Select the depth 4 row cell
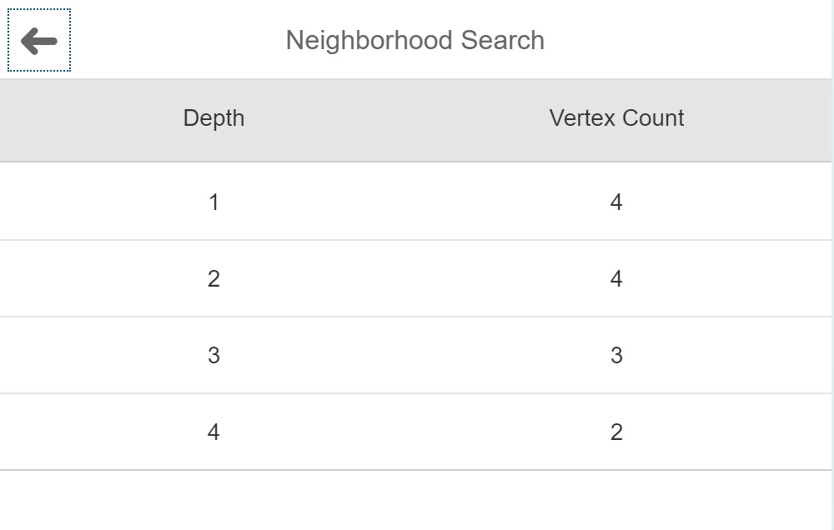 tap(214, 432)
